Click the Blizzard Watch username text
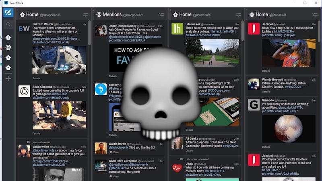The width and height of the screenshot is (322, 181). click(43, 24)
